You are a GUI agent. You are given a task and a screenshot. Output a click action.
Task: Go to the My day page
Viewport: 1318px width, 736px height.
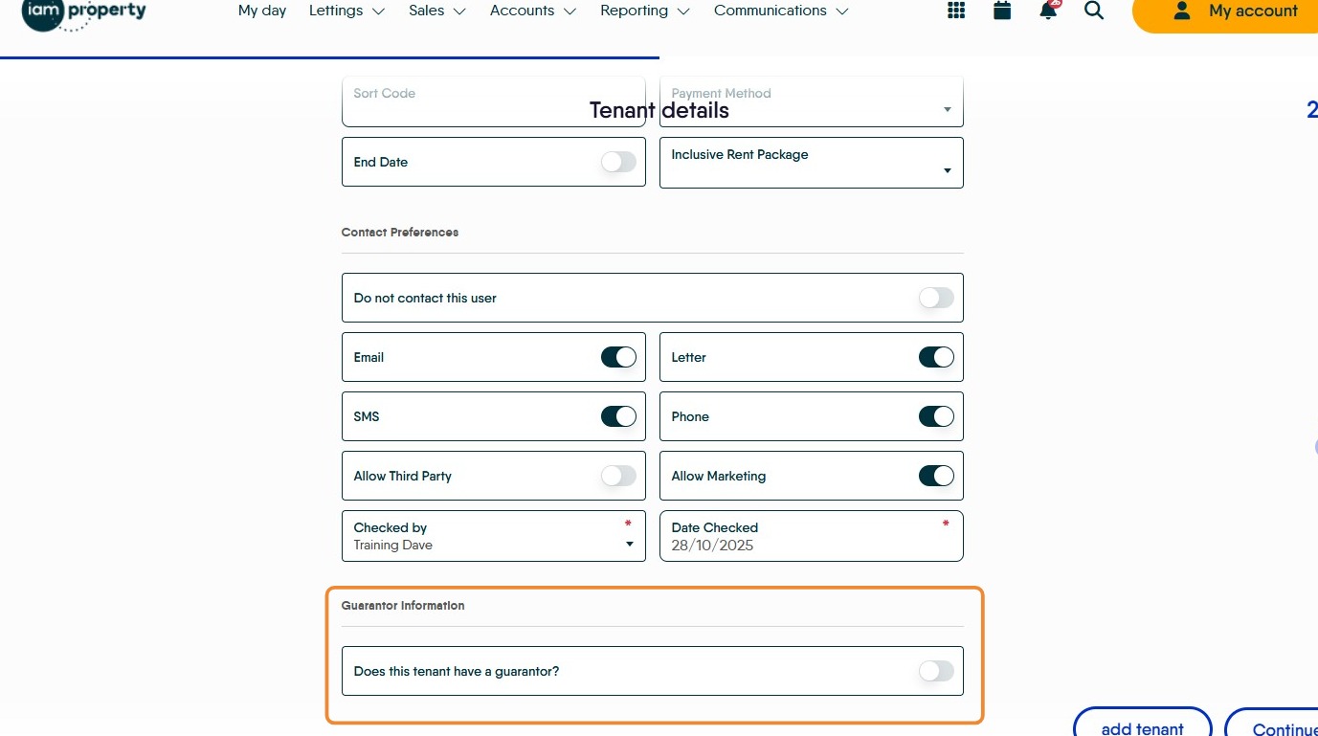(x=262, y=11)
